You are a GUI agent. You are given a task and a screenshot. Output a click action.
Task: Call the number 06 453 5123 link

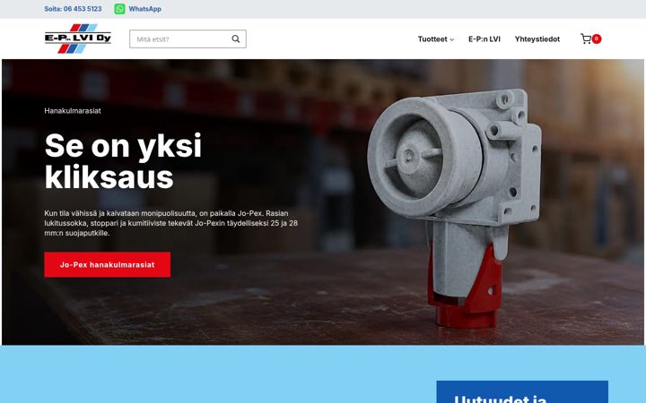click(x=73, y=9)
